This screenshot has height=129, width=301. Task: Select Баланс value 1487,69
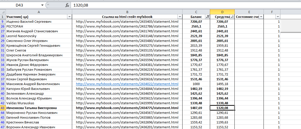196,108
